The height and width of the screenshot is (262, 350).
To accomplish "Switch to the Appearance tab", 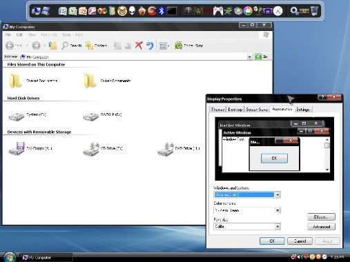I will click(282, 109).
